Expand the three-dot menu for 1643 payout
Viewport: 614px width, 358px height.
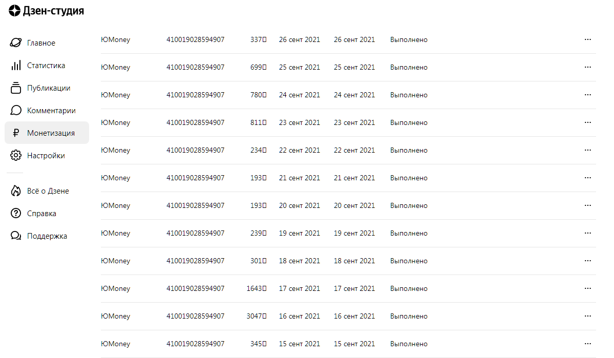[587, 288]
